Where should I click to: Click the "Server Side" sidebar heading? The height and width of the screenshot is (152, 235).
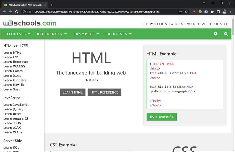click(x=13, y=141)
